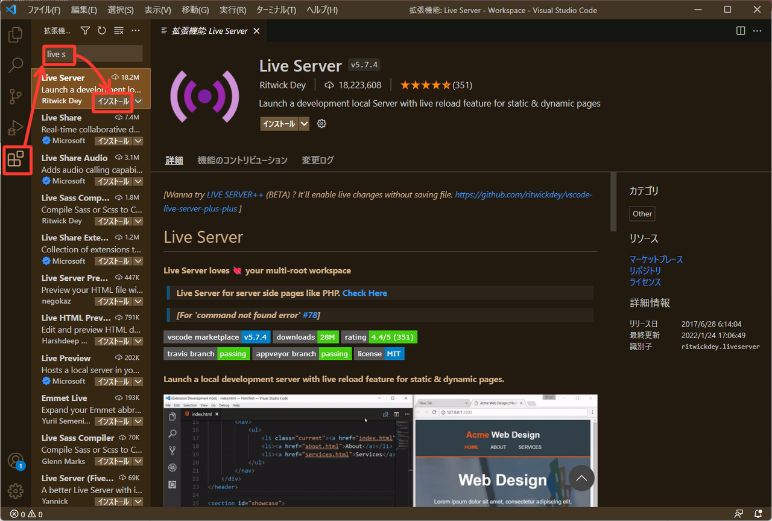Open the LIVE SERVER++ link
Viewport: 772px width, 521px height.
coord(235,195)
